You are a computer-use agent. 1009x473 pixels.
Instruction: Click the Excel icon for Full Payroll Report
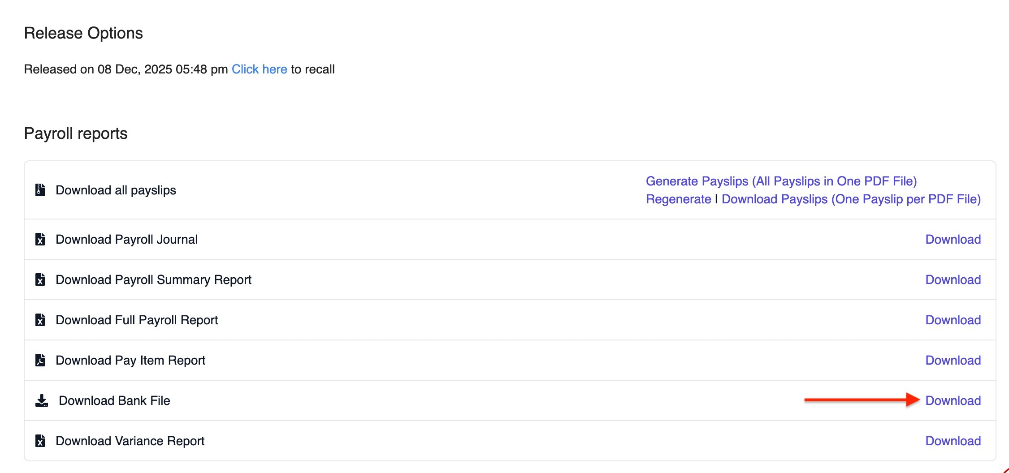click(x=40, y=320)
